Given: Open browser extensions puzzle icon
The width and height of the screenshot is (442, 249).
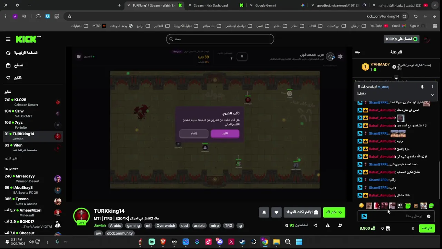Looking at the screenshot, I should 38,16.
